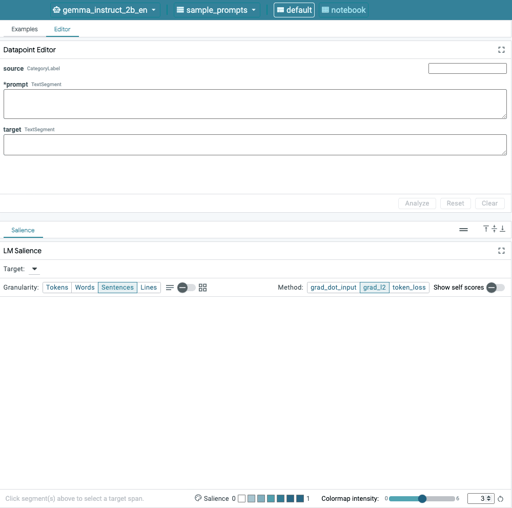This screenshot has width=512, height=508.
Task: Click the flowing text layout icon
Action: click(x=170, y=288)
